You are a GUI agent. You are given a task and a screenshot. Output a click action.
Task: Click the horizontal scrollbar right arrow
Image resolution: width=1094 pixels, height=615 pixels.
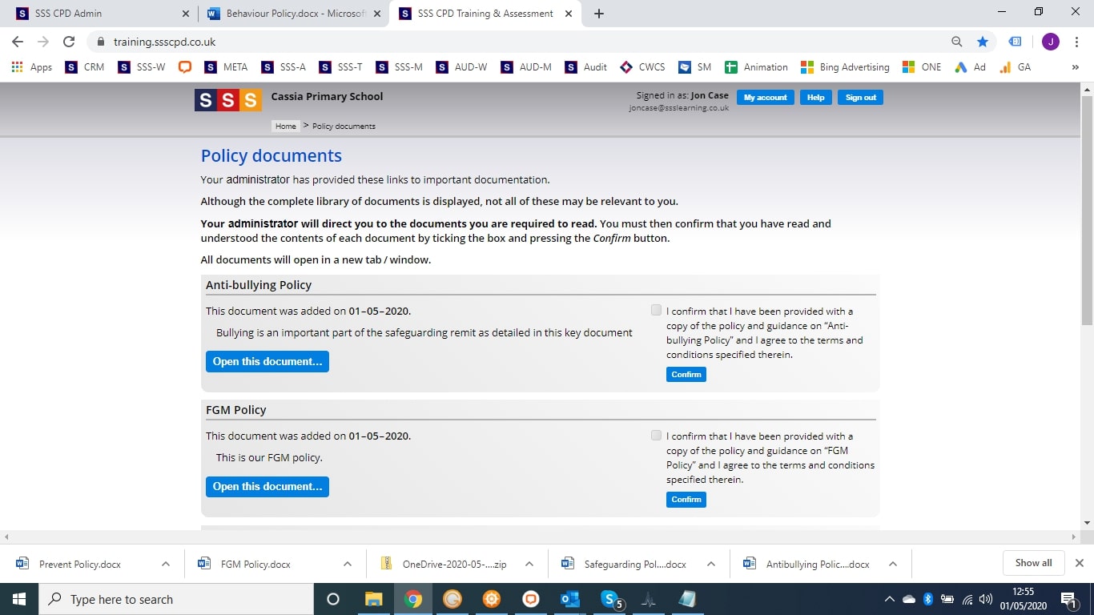click(1074, 537)
